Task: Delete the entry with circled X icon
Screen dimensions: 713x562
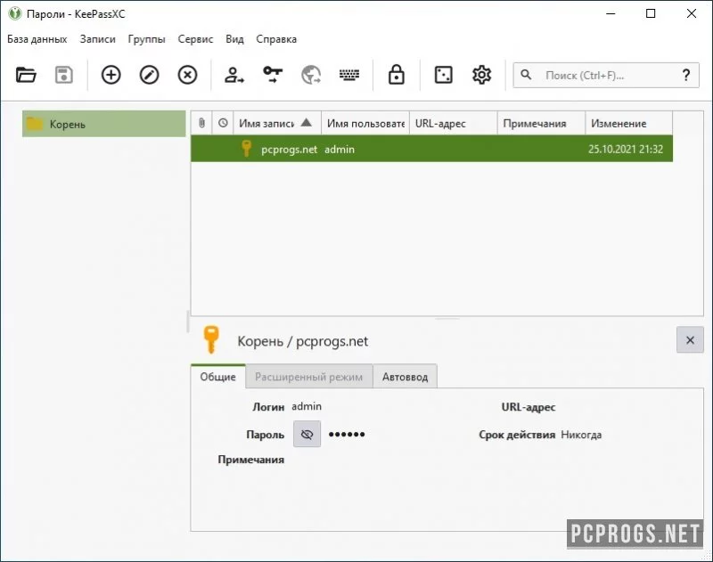Action: (187, 75)
